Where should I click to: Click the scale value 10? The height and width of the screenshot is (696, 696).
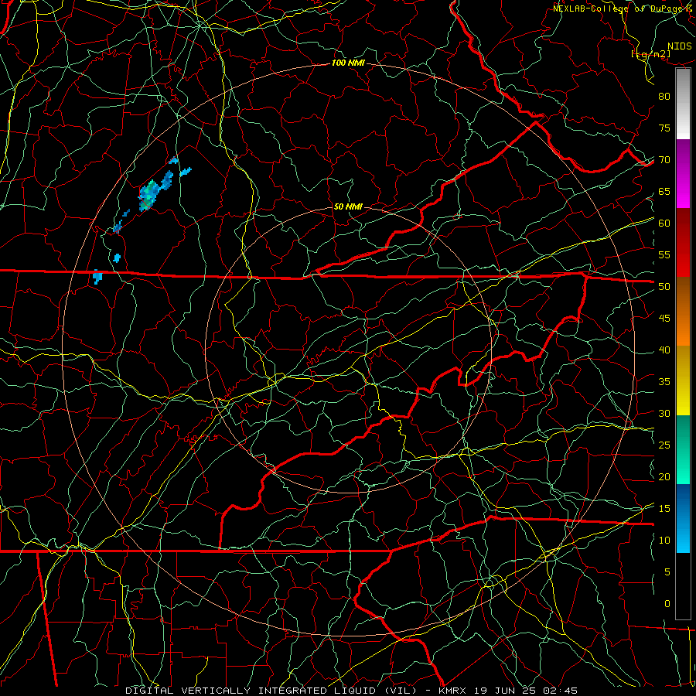pos(664,541)
